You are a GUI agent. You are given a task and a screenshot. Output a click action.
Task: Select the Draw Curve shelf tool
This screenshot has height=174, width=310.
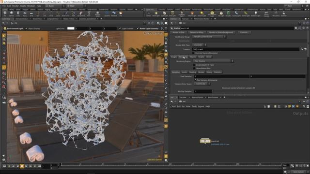tap(66, 14)
